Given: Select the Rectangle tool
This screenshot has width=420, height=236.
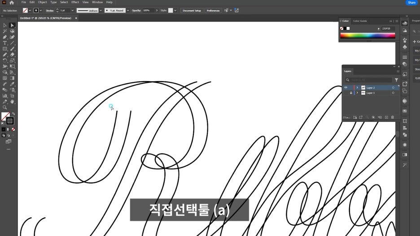Looking at the screenshot, I should [5, 49].
